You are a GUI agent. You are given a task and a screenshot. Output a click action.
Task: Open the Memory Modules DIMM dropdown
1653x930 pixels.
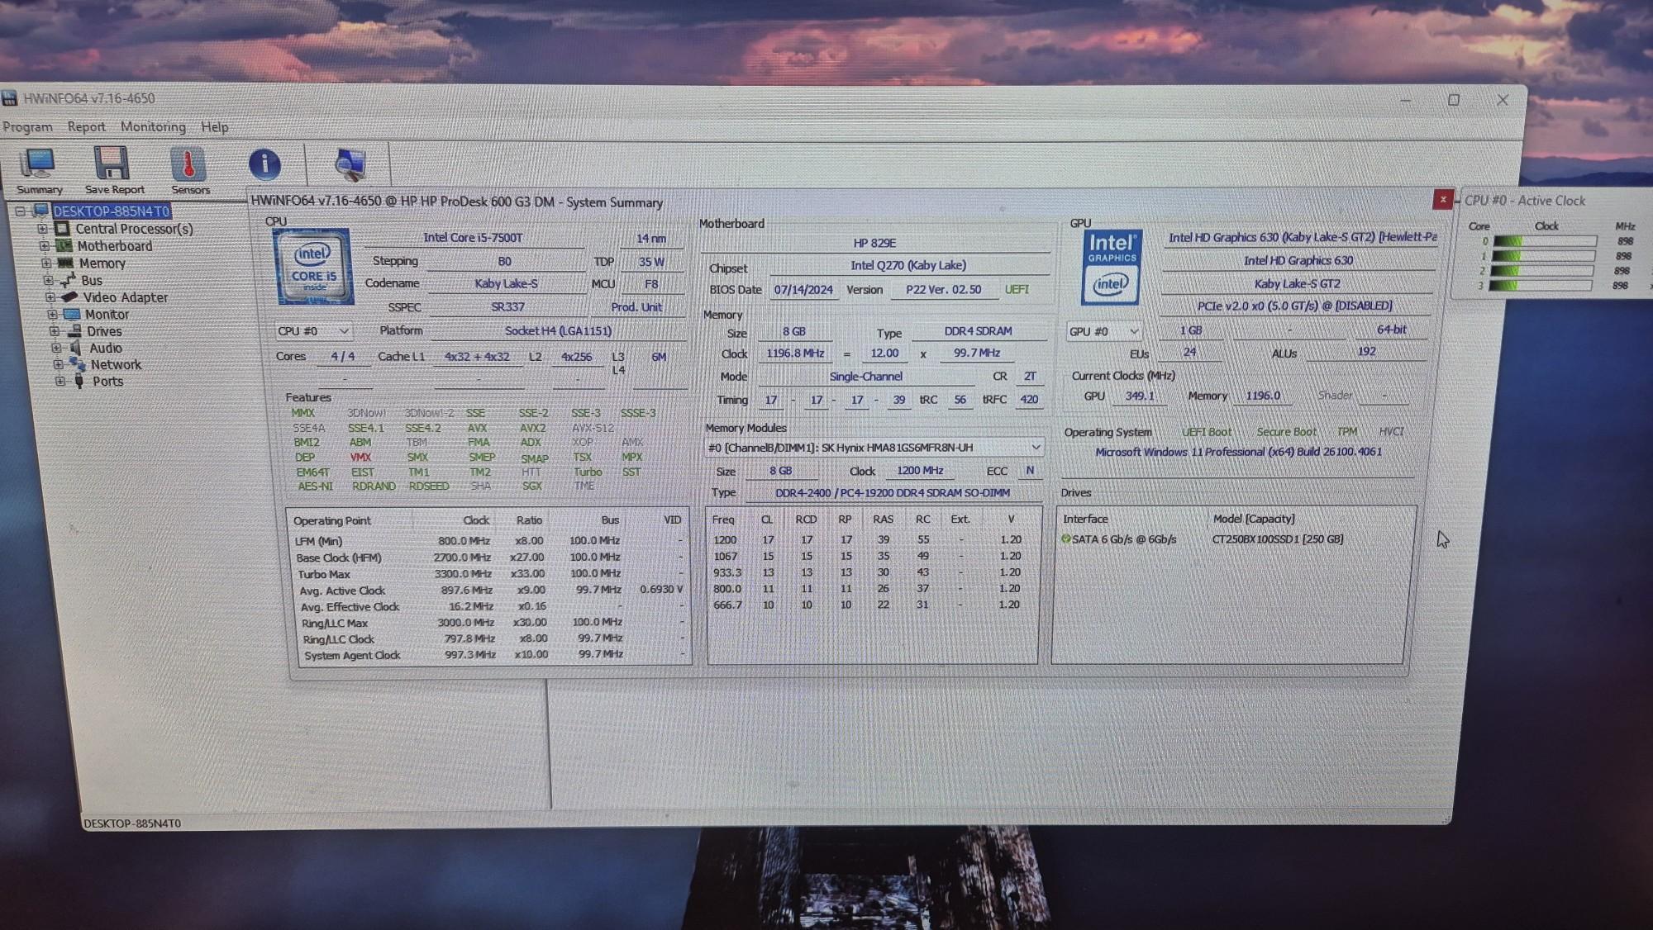(x=874, y=447)
